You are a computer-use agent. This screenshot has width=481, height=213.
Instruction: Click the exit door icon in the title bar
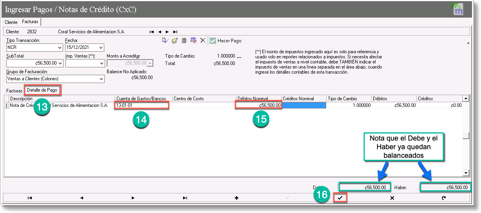[x=457, y=9]
